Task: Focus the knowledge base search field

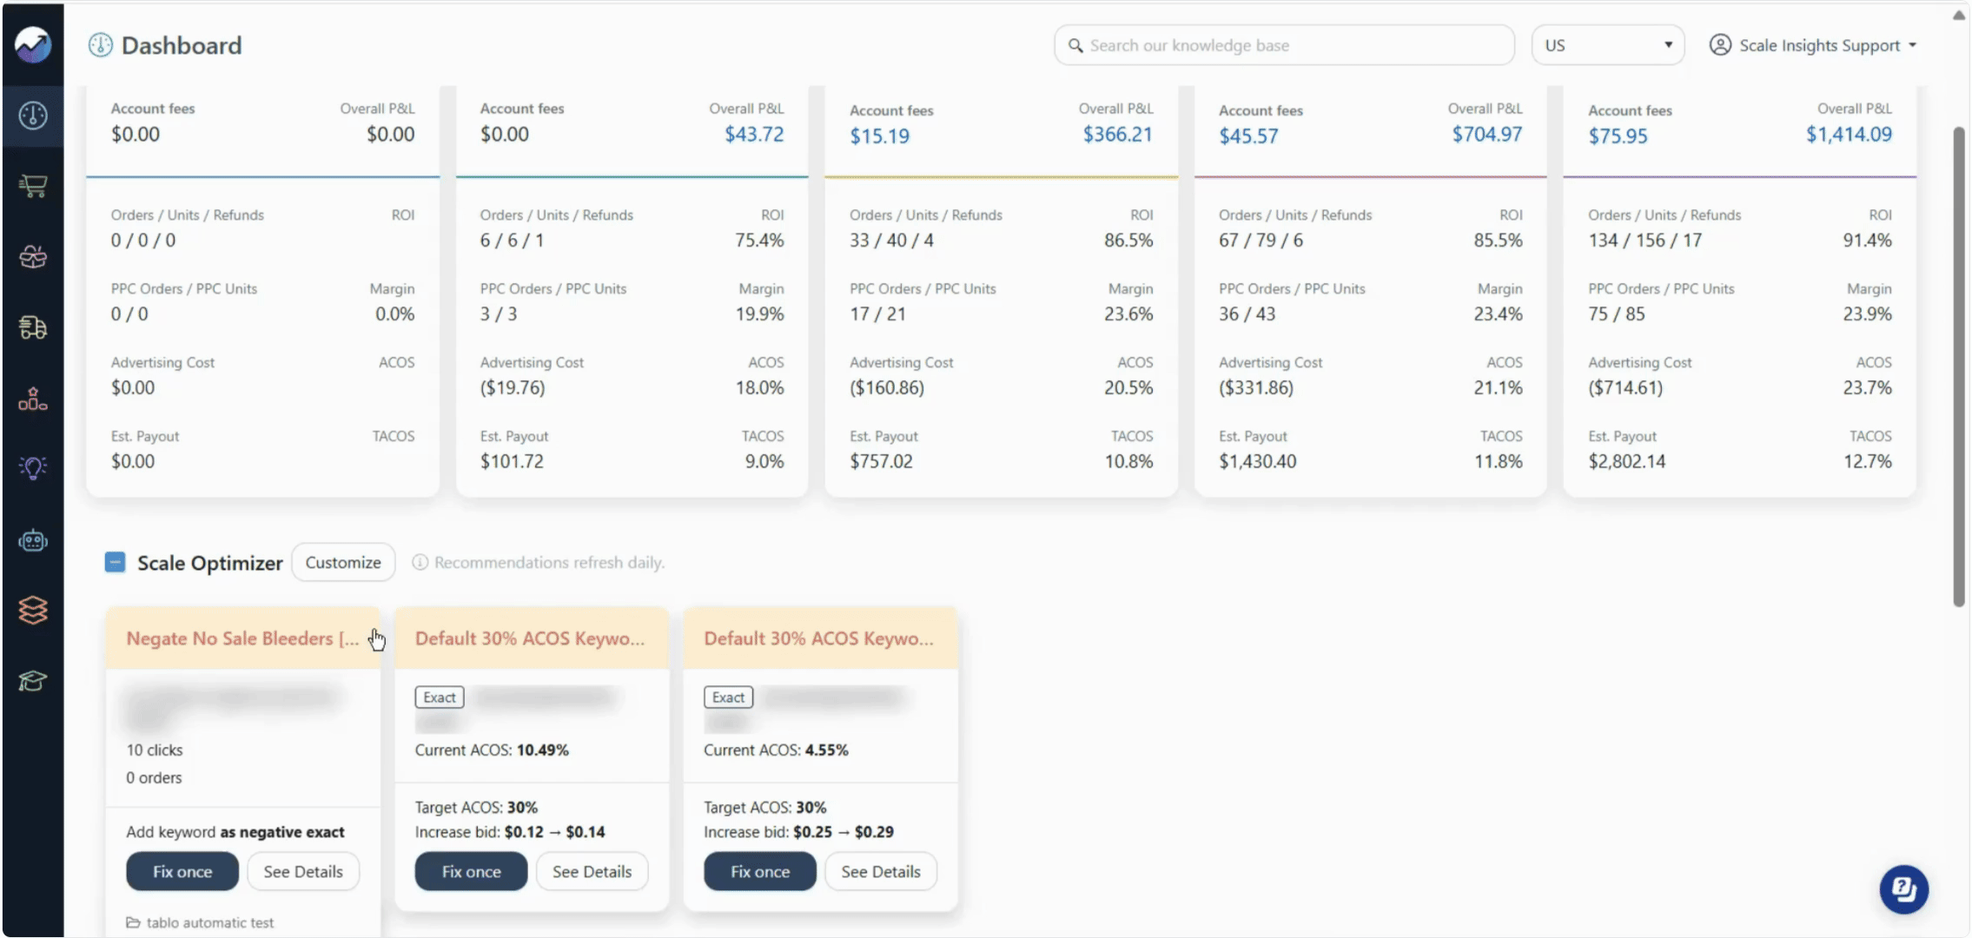Action: 1284,45
